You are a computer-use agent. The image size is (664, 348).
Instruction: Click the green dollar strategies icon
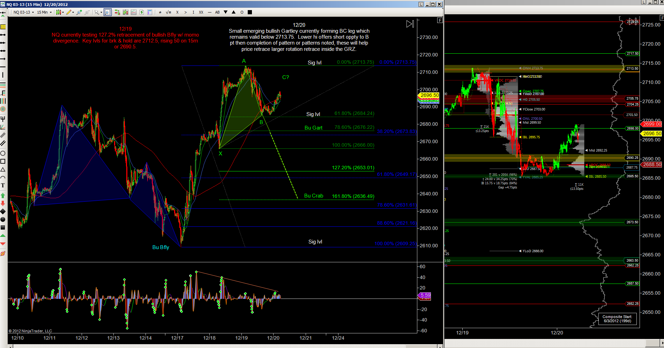142,12
